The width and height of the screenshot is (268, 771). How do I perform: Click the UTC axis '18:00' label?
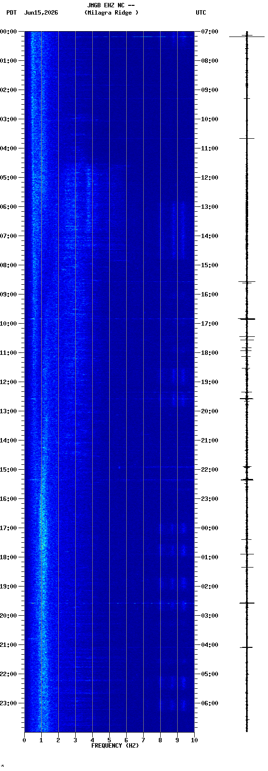coord(210,353)
